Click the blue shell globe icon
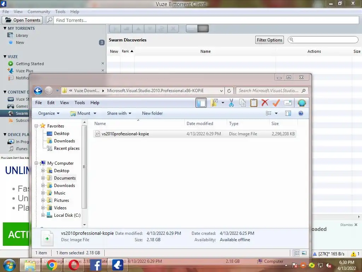Viewport: 362px width, 272px height. [302, 103]
